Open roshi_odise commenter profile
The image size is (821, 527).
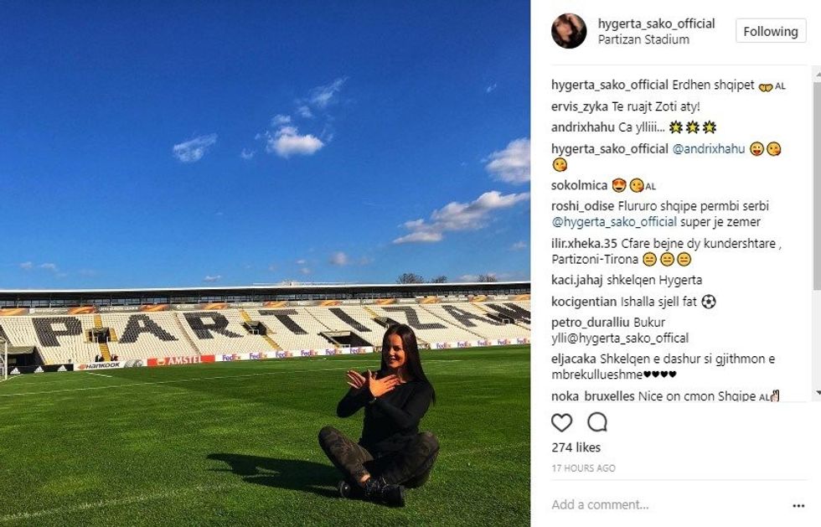pyautogui.click(x=583, y=206)
